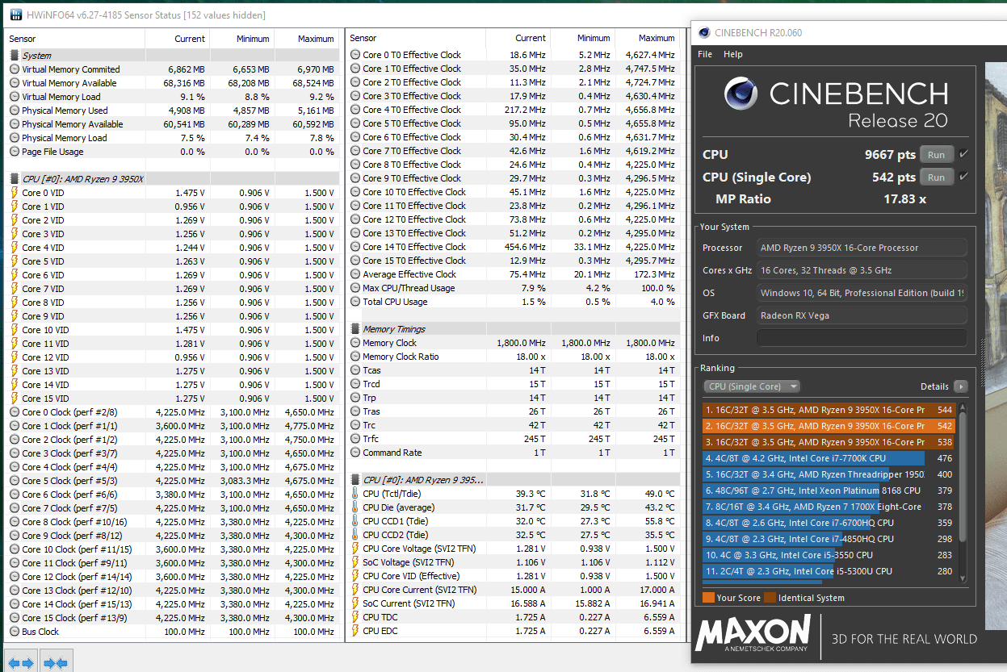Select the CPU Die (average) row
The width and height of the screenshot is (1007, 672).
click(x=513, y=507)
